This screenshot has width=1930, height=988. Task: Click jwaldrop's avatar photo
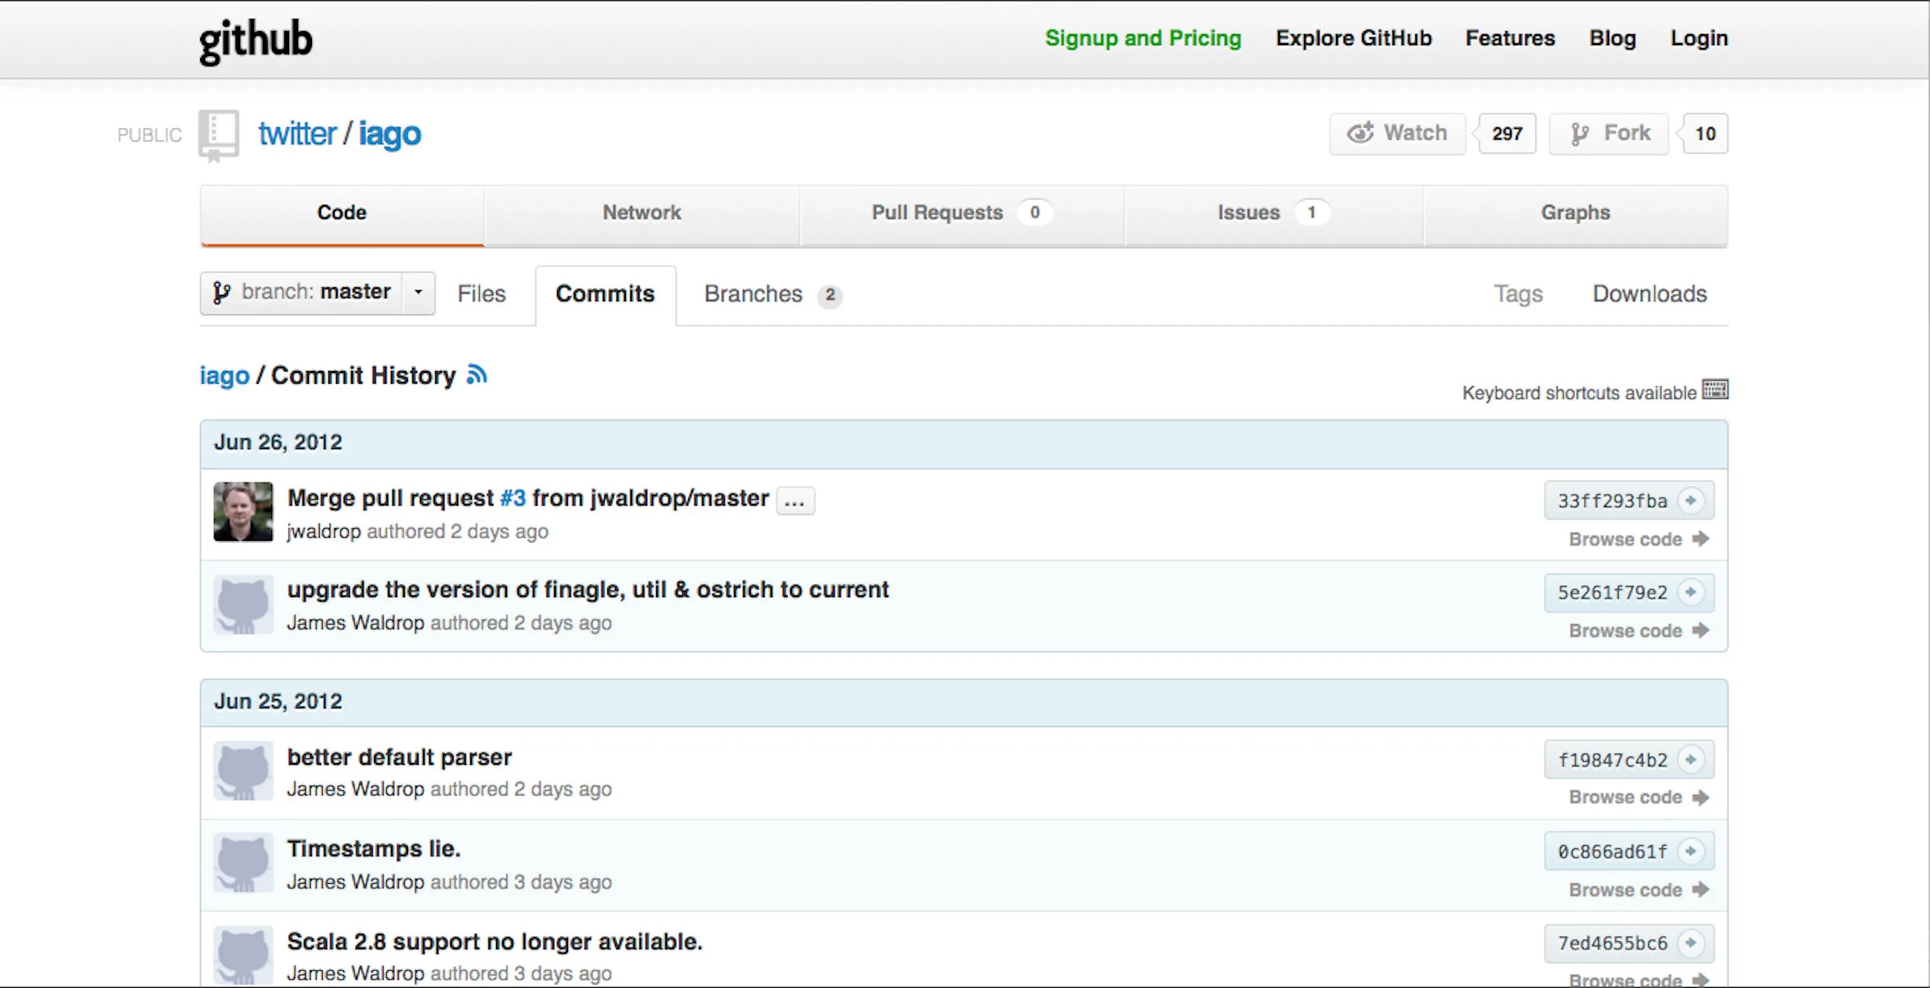point(243,511)
